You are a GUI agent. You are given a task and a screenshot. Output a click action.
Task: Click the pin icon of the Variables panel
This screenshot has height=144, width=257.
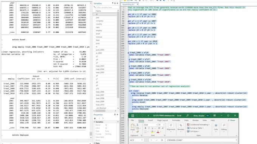(x=115, y=3)
